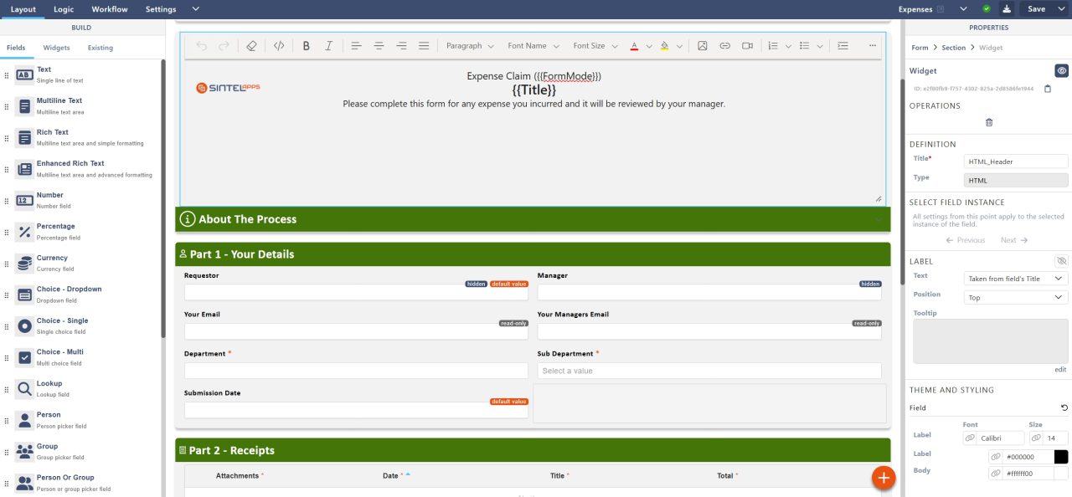Open Save options dropdown arrow
The height and width of the screenshot is (497, 1072).
tap(1062, 9)
